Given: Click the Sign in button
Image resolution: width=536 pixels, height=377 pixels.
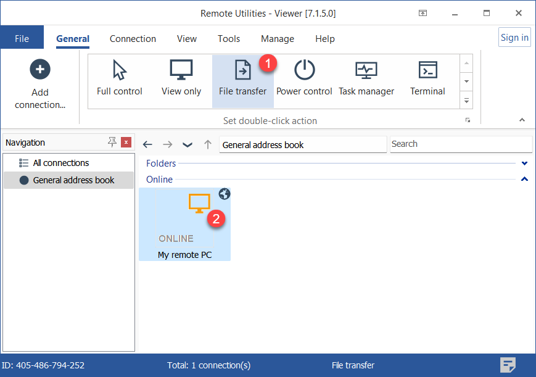Looking at the screenshot, I should click(x=514, y=38).
